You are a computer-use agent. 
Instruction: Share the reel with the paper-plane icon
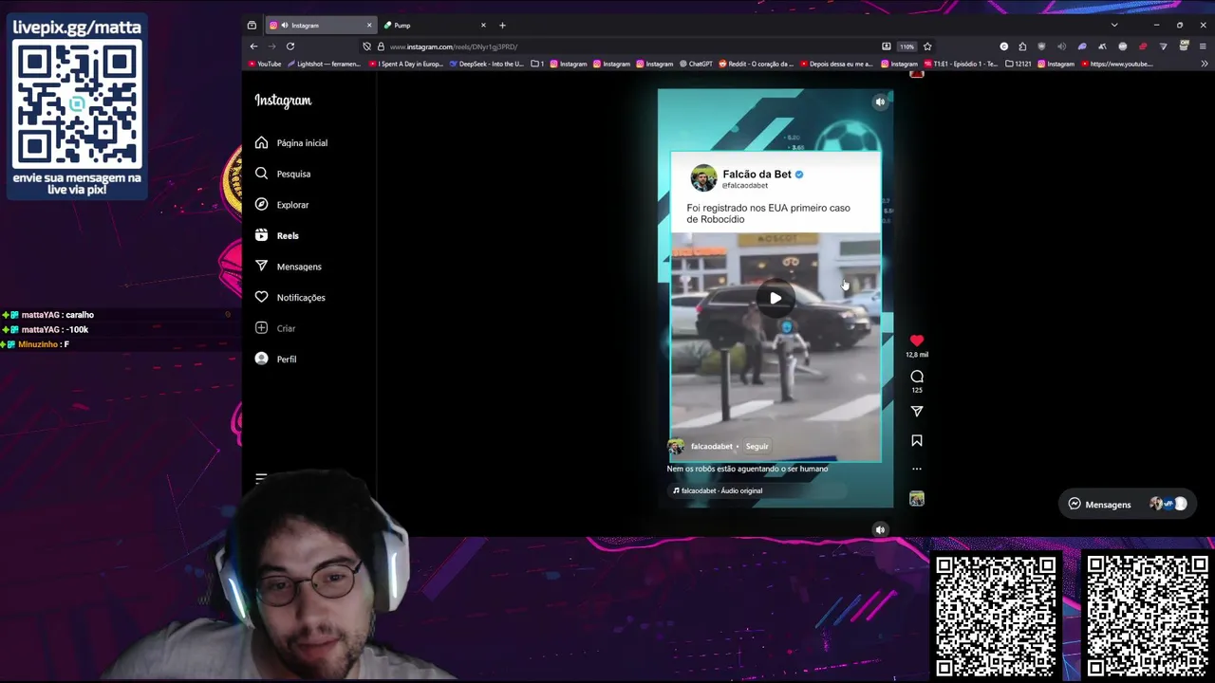tap(917, 412)
